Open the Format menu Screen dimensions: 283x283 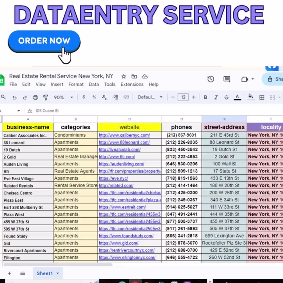76,84
